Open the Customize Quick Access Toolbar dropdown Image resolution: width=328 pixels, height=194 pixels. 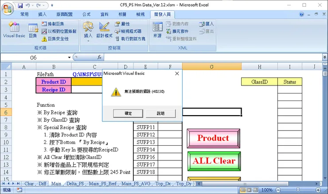point(52,5)
